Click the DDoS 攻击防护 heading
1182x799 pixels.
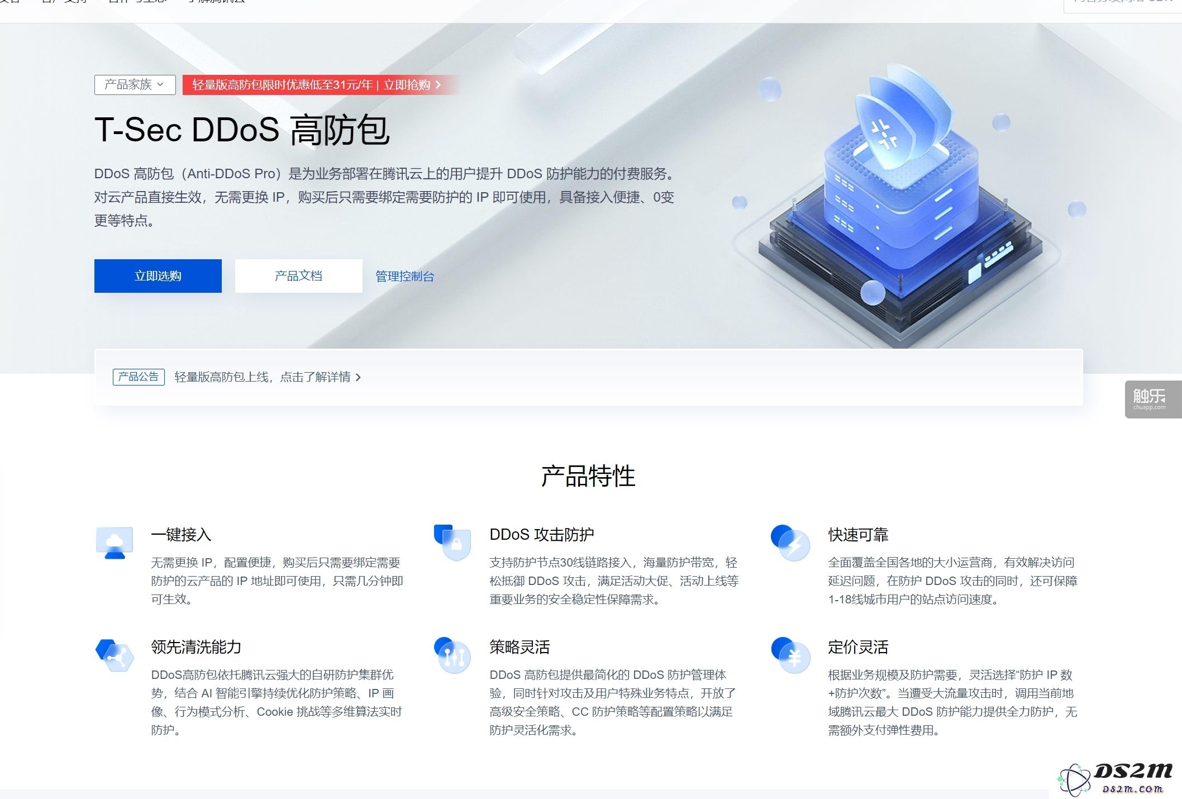point(542,535)
